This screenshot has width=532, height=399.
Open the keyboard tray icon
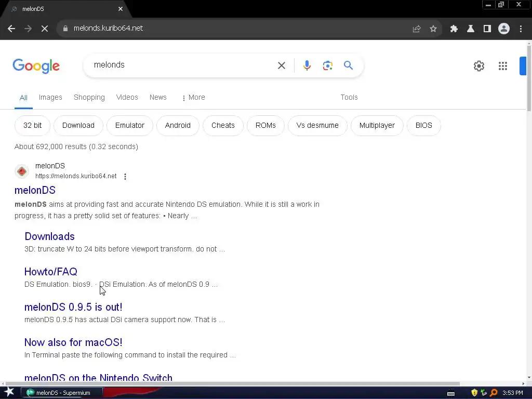coord(451,394)
